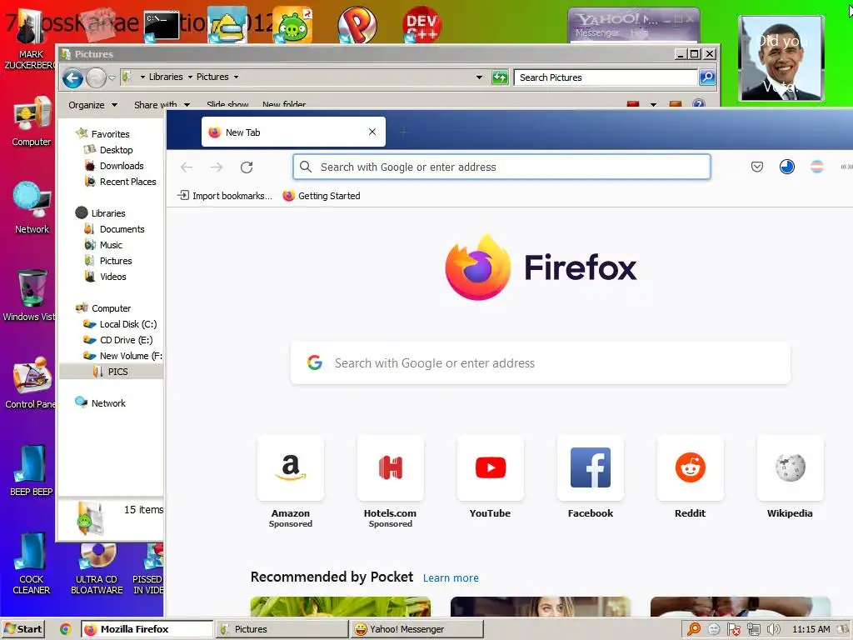Click the Google search box on new tab page
This screenshot has height=640, width=853.
click(540, 363)
